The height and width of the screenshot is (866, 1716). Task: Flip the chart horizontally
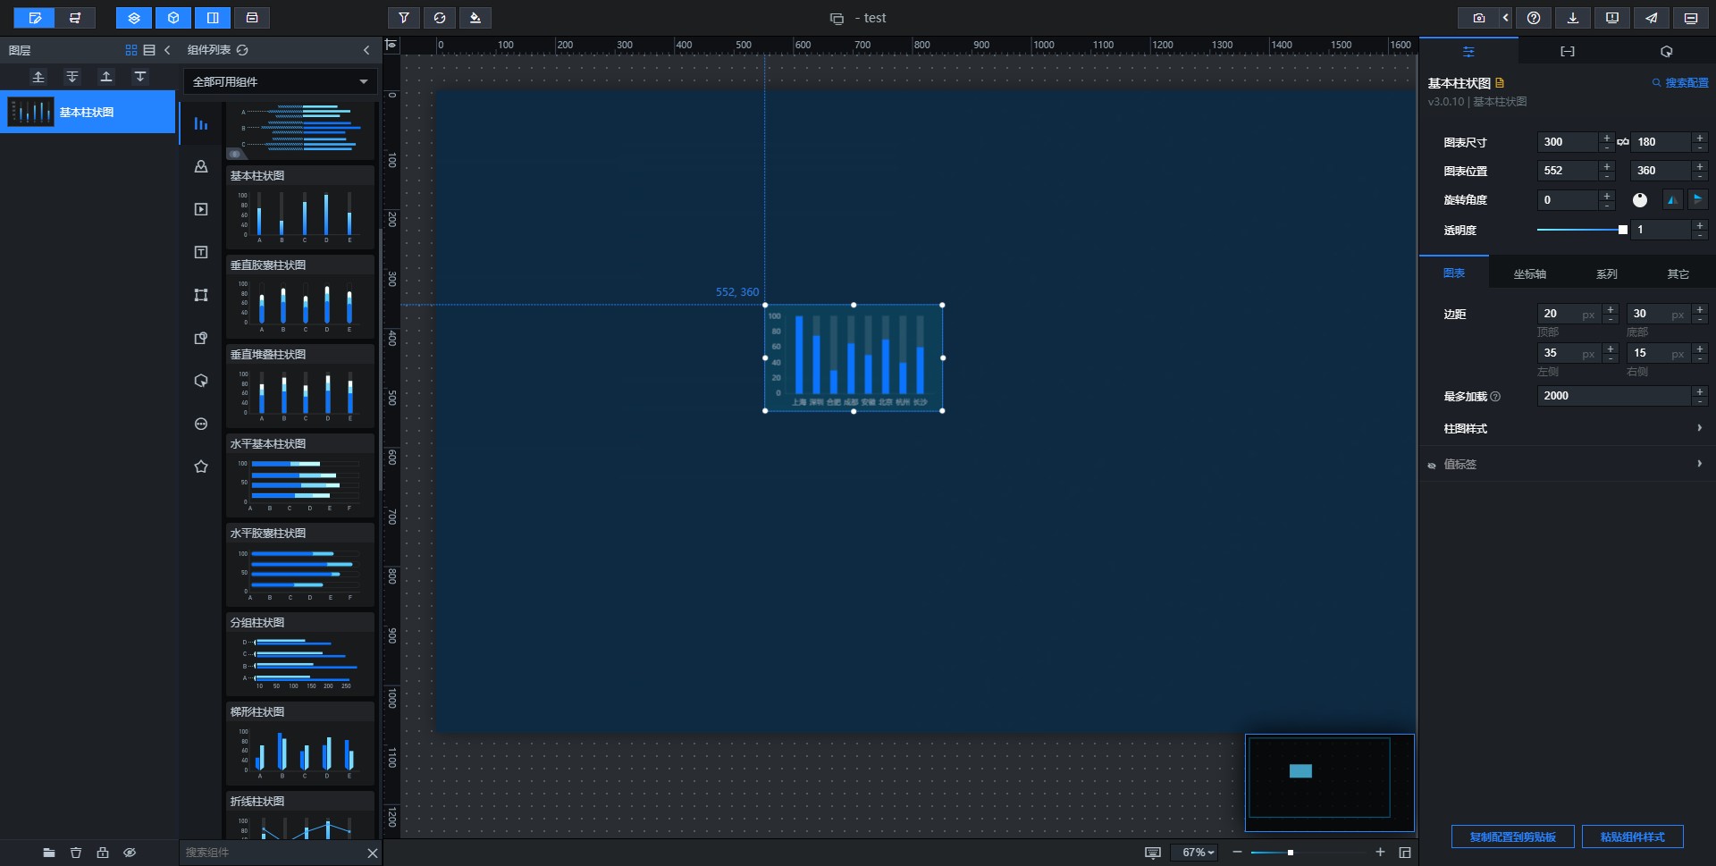coord(1672,200)
